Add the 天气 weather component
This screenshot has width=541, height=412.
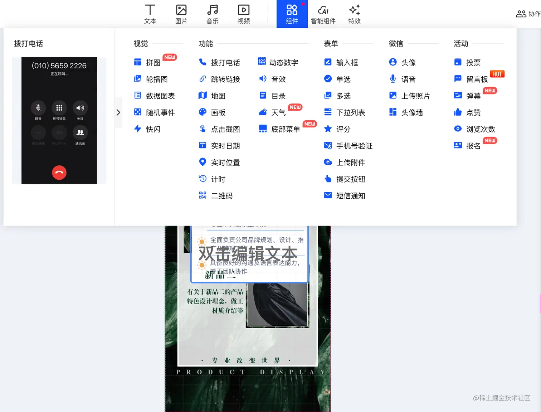[272, 112]
